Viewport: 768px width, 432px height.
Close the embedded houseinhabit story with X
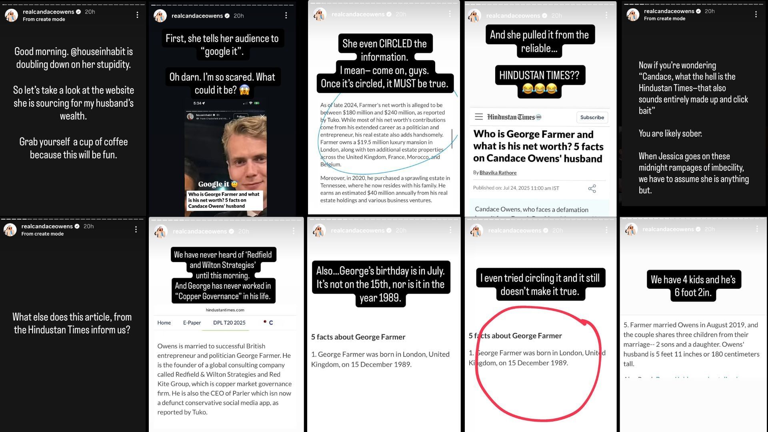coord(262,116)
